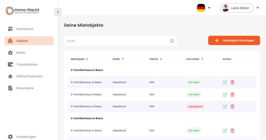Open the Transaktionen wallet icon
The width and height of the screenshot is (266, 140).
pyautogui.click(x=10, y=65)
